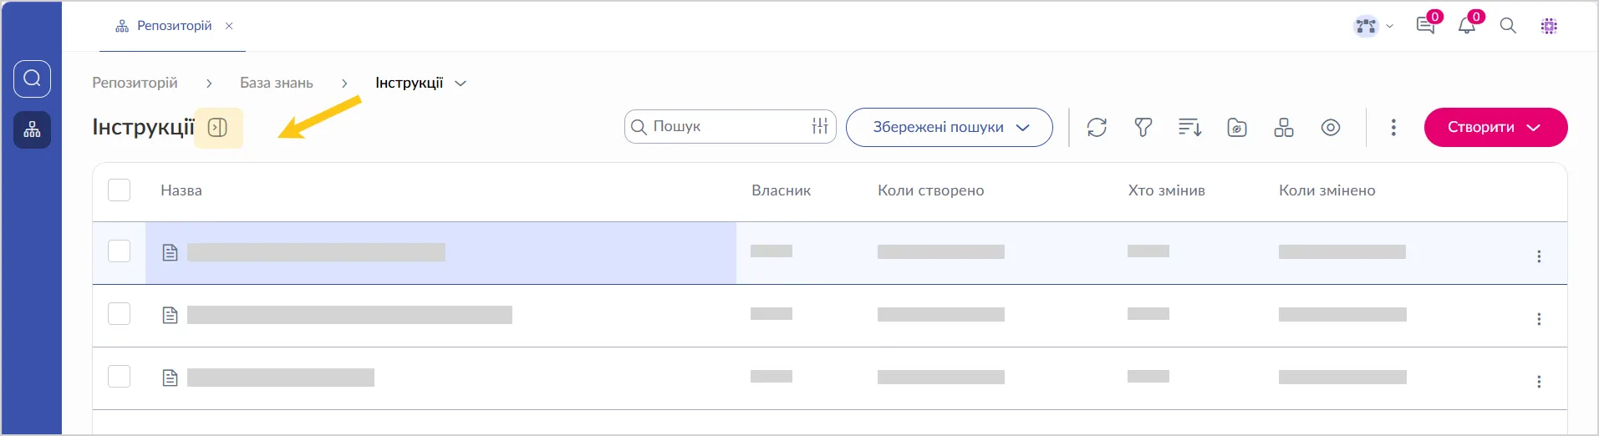Image resolution: width=1599 pixels, height=436 pixels.
Task: Go to База знань breadcrumb link
Action: [277, 83]
